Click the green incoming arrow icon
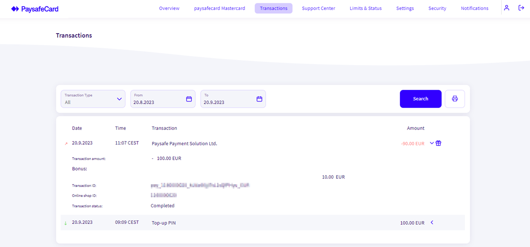The height and width of the screenshot is (247, 530). point(65,223)
